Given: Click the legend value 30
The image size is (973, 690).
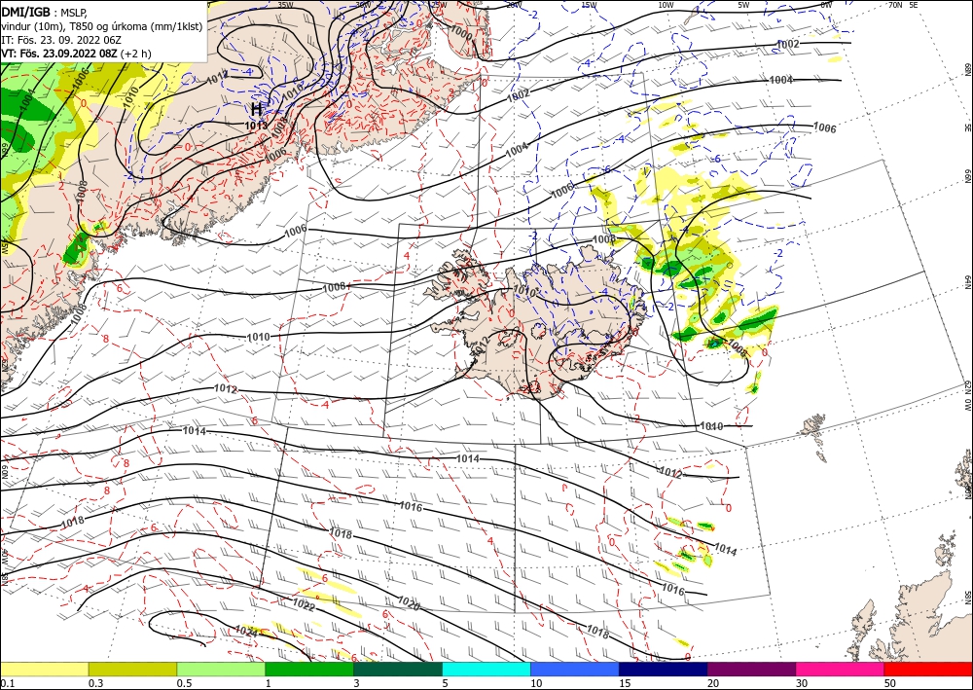Looking at the screenshot, I should 802,683.
